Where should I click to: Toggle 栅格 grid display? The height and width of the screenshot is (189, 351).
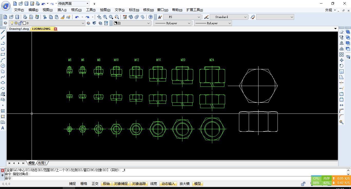pyautogui.click(x=84, y=184)
